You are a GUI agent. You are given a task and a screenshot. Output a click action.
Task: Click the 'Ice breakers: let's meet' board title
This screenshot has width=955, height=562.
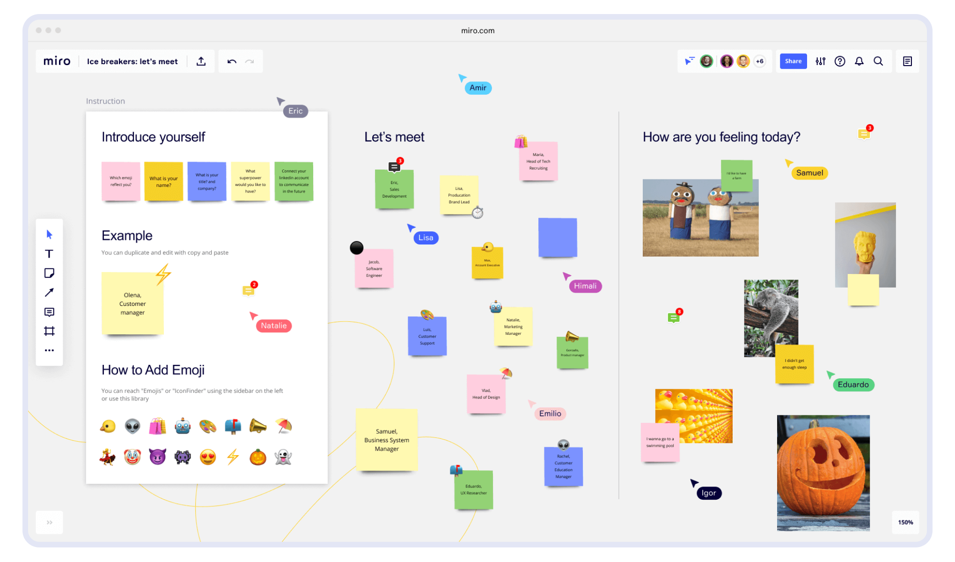(x=132, y=61)
